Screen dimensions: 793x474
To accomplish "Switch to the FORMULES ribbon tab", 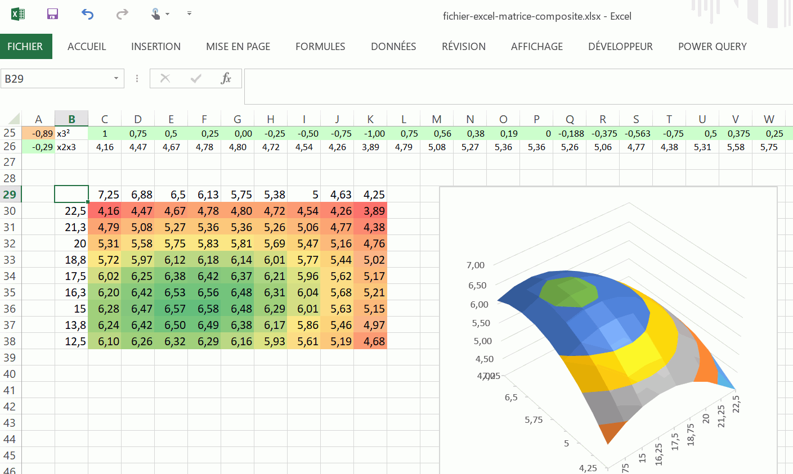I will [320, 47].
